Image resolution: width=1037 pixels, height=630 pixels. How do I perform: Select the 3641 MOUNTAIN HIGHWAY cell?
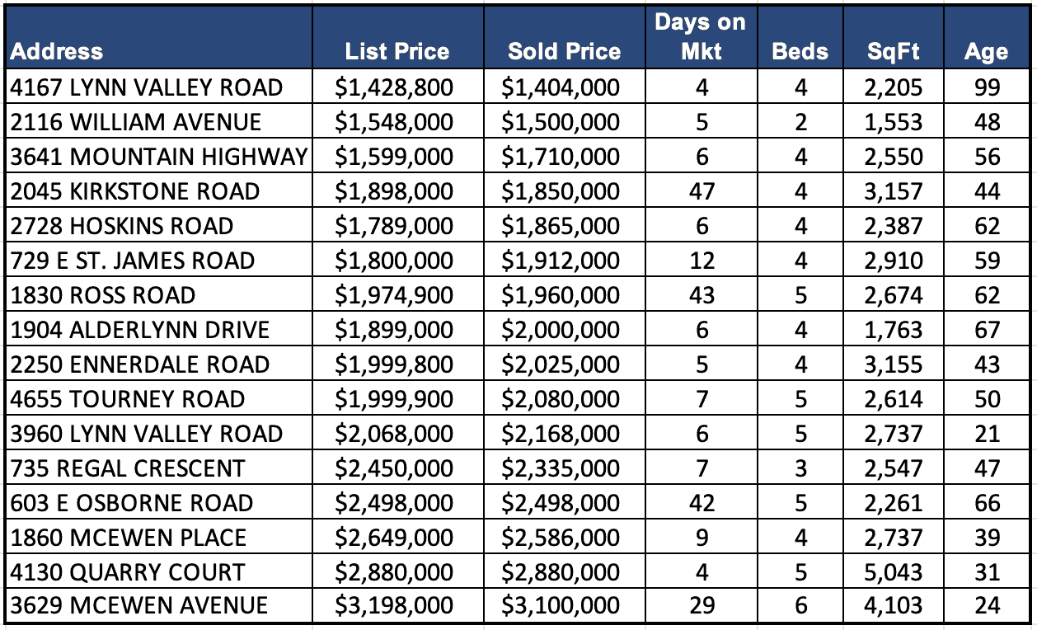tap(159, 157)
